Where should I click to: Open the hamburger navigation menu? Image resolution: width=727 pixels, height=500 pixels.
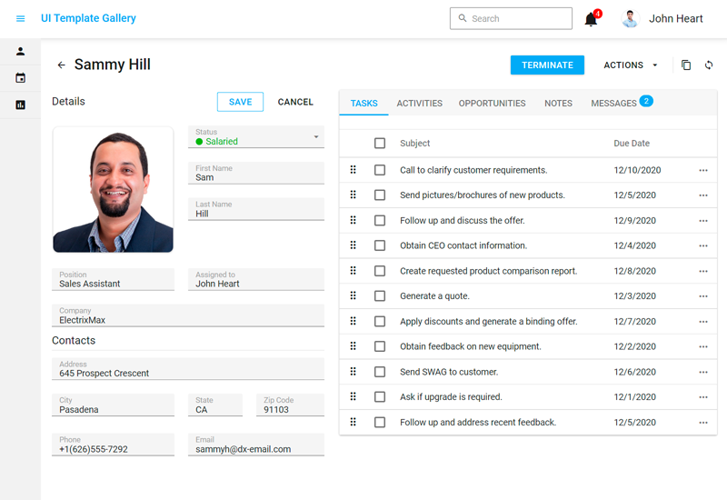pyautogui.click(x=21, y=18)
